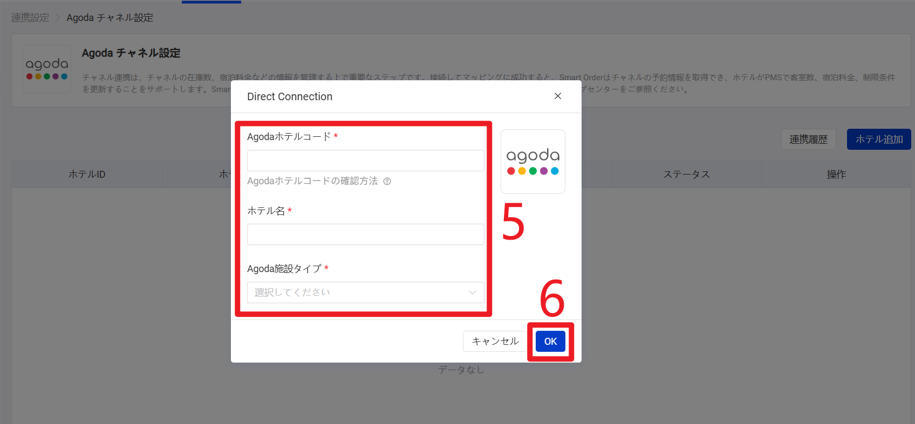Screen dimensions: 915x424
Task: Click the ホテルID column header
Action: (x=87, y=175)
